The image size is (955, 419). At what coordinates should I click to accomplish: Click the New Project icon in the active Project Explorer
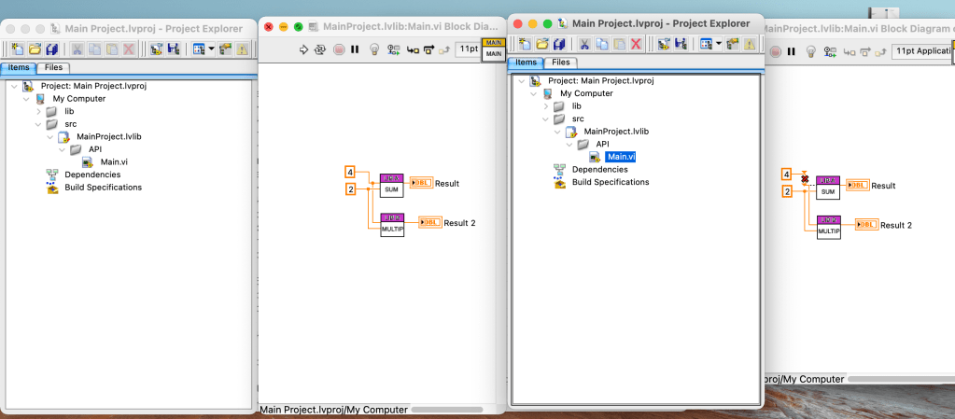click(x=525, y=43)
